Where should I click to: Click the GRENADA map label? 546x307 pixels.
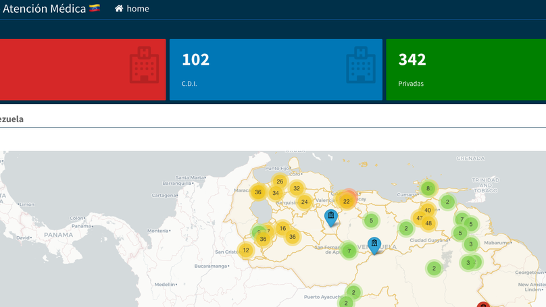click(470, 159)
